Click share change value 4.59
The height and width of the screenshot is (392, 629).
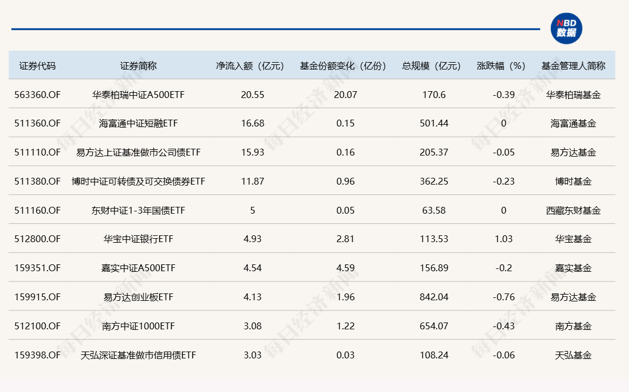[x=345, y=268]
